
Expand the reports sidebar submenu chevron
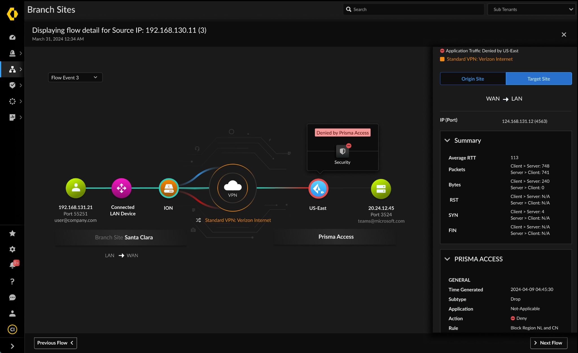pos(21,117)
